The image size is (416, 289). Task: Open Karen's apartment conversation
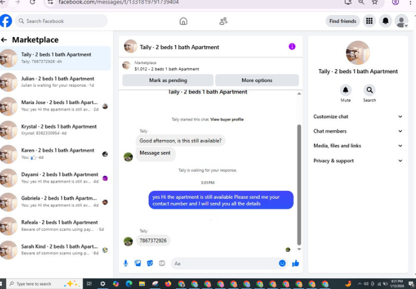click(55, 153)
